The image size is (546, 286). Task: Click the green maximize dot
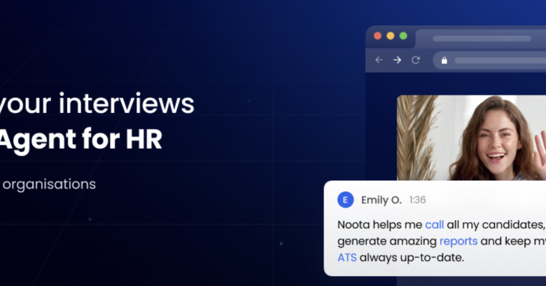pos(403,36)
